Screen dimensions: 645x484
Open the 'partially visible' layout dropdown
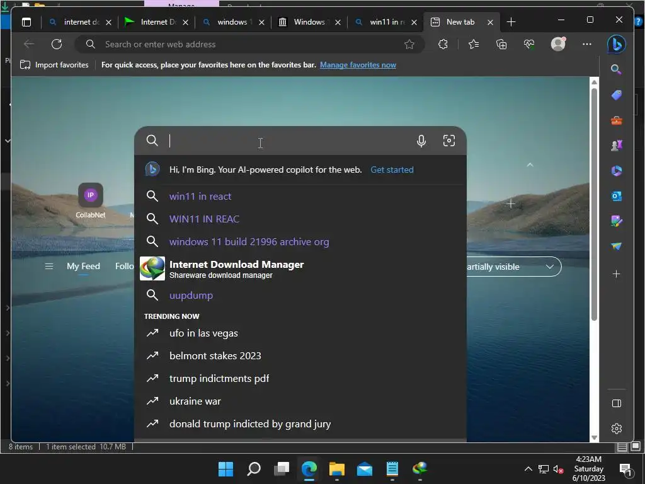[x=514, y=267]
